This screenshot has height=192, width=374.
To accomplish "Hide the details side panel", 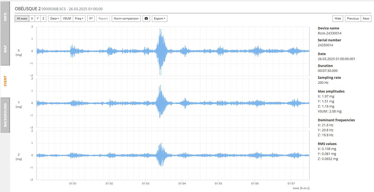I will [338, 18].
